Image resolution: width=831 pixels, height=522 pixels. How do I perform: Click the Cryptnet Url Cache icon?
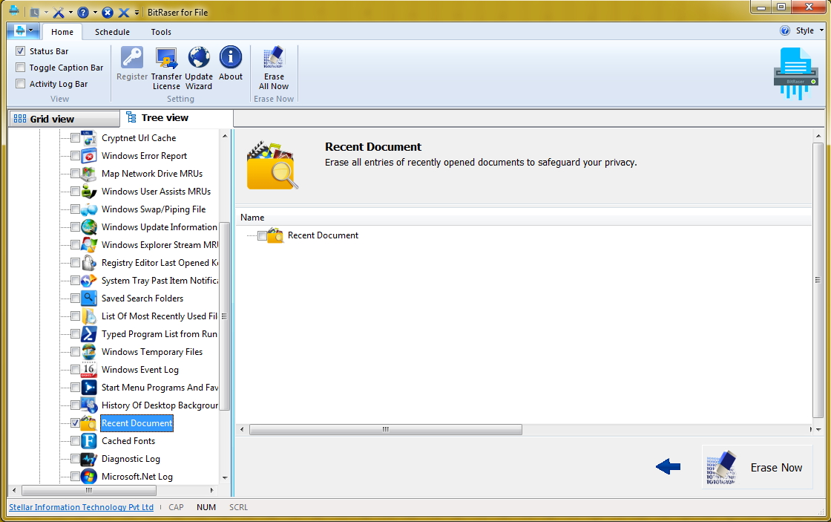[x=89, y=138]
